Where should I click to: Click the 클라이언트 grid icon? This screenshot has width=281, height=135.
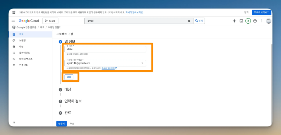click(14, 53)
